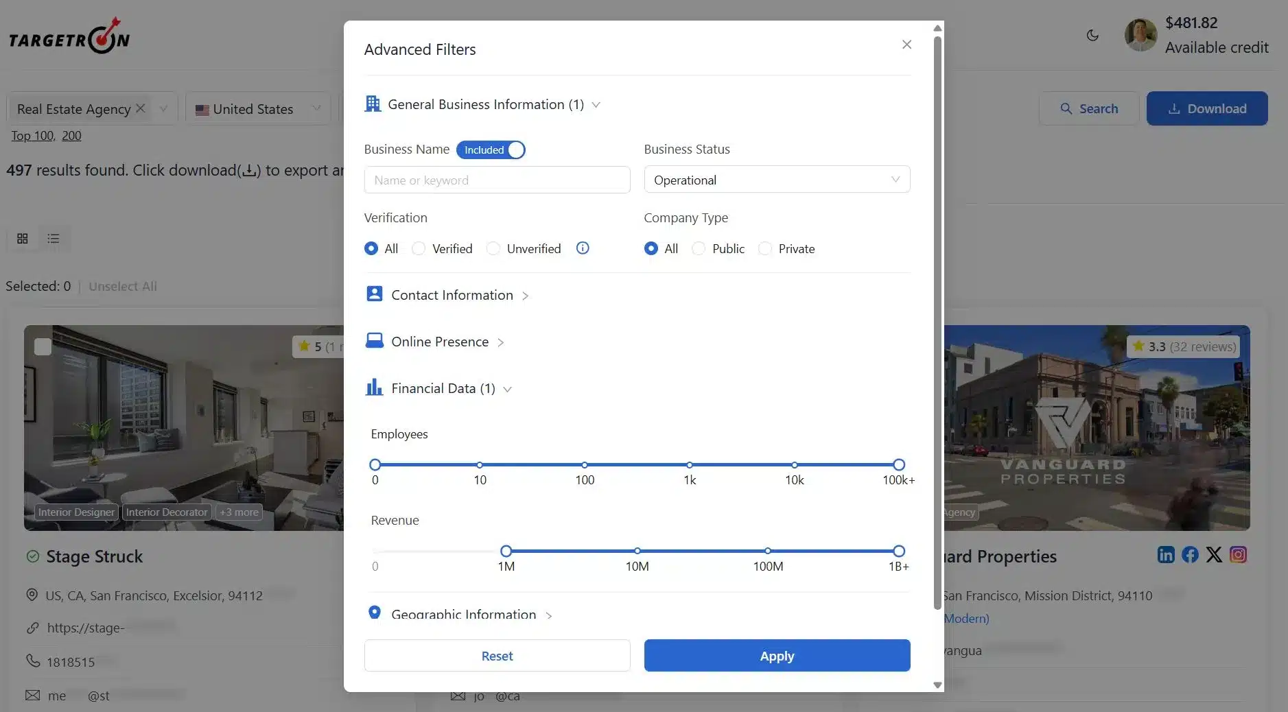Click the Reset button

[x=497, y=656]
